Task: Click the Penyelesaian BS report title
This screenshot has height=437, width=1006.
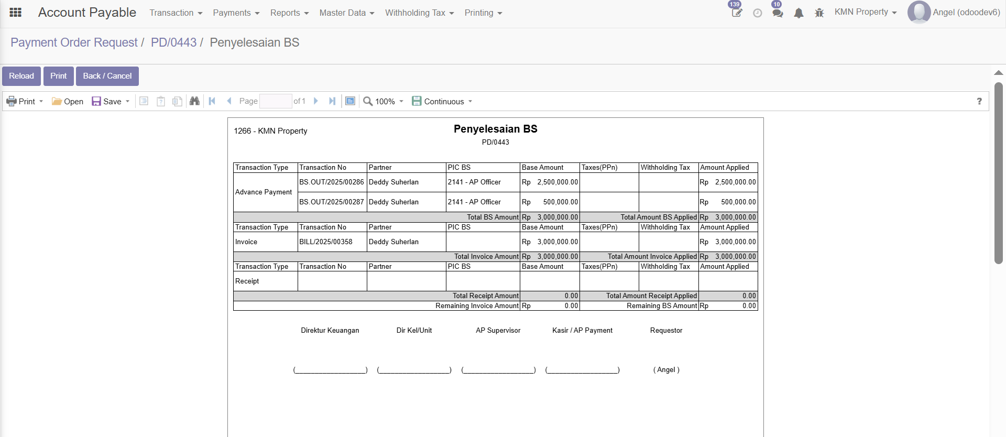Action: tap(496, 129)
